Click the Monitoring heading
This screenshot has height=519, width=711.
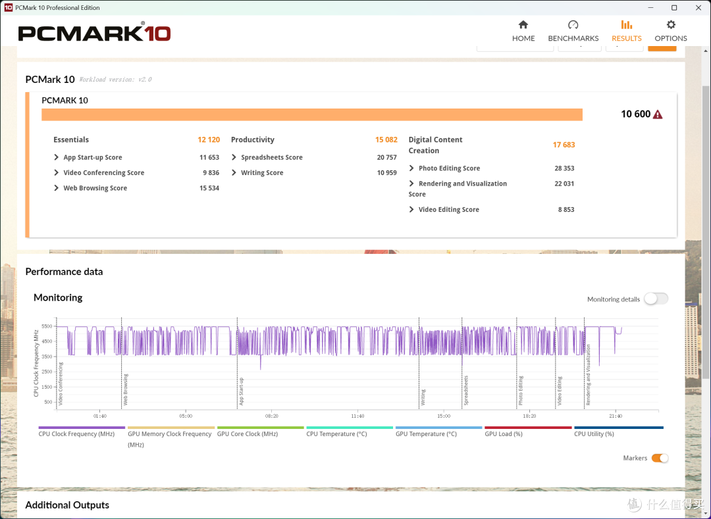[x=58, y=297]
